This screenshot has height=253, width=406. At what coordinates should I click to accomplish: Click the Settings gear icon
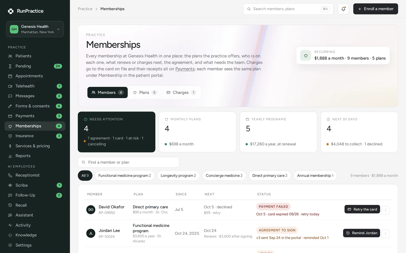(x=10, y=245)
